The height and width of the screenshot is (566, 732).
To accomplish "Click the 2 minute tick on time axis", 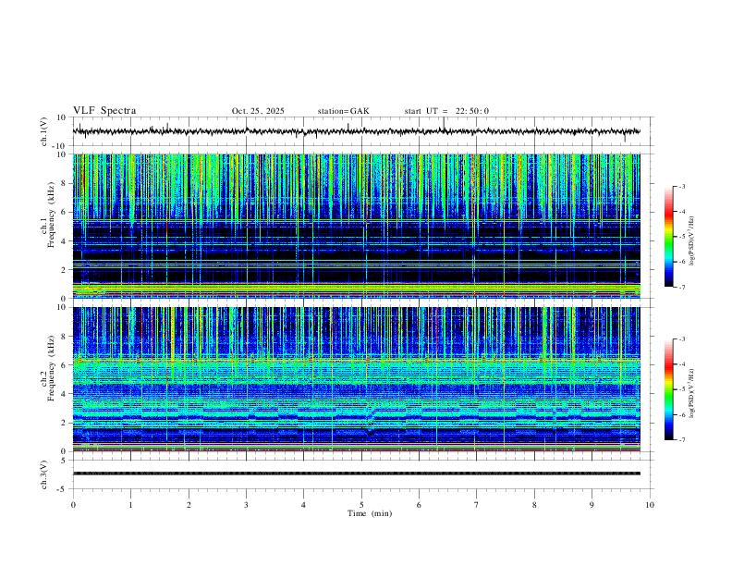I will coord(189,505).
